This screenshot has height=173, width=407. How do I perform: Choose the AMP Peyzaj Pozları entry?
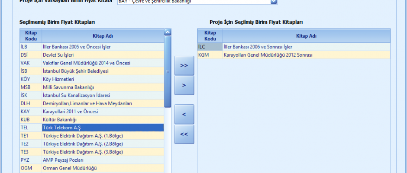click(x=103, y=160)
